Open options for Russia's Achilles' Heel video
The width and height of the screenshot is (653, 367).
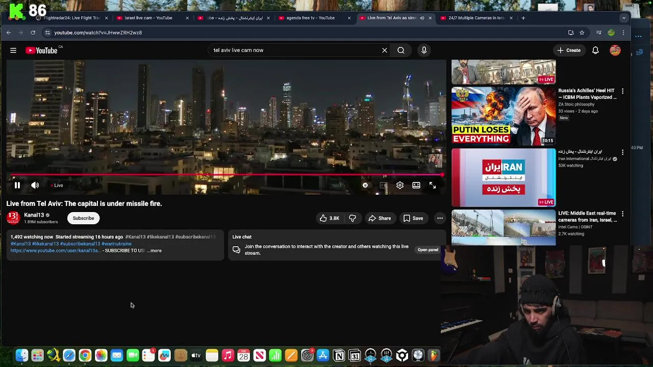(x=622, y=91)
